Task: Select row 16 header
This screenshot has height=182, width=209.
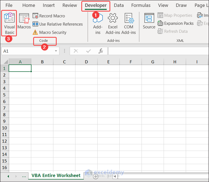Action: tap(4, 167)
